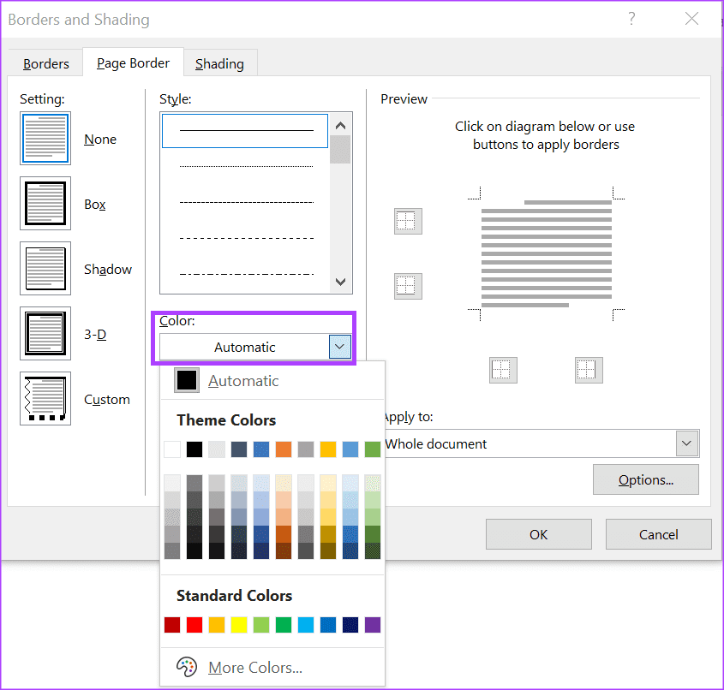Viewport: 724px width, 690px height.
Task: Collapse the Color dropdown arrow
Action: (x=340, y=348)
